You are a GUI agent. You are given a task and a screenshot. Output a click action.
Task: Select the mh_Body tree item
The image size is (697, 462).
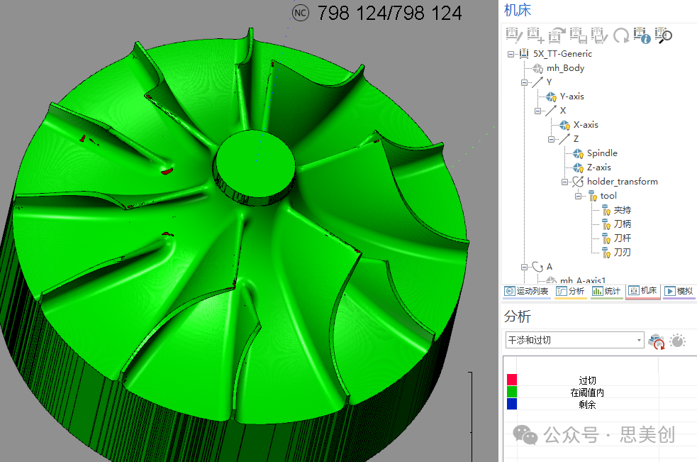(565, 68)
